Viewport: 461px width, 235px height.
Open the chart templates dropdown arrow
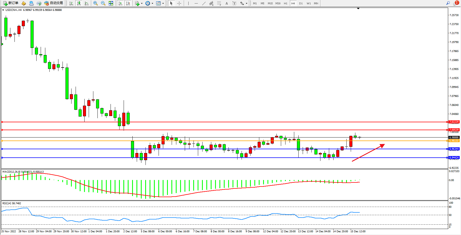[x=163, y=4]
